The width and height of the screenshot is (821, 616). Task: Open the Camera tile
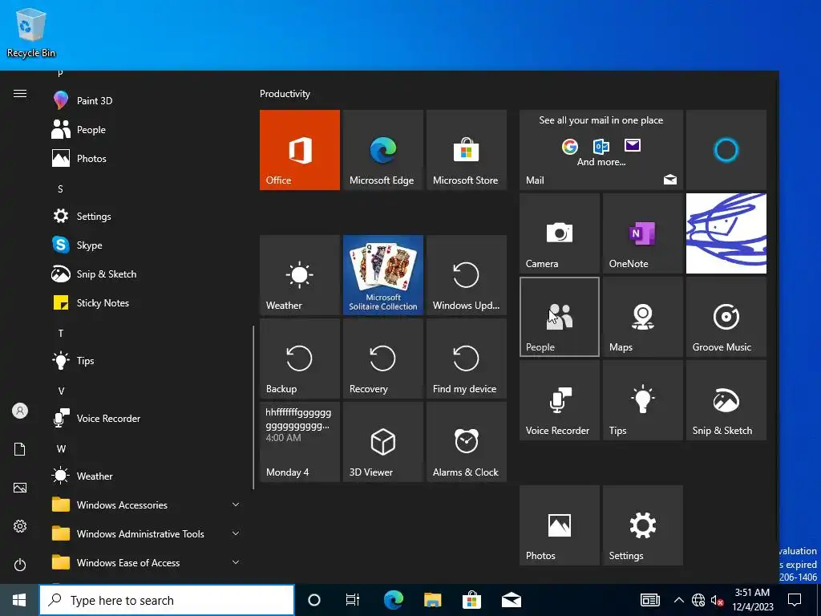(x=559, y=233)
